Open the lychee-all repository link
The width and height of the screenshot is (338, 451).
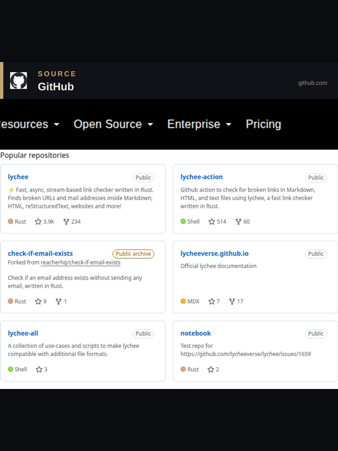pos(23,334)
